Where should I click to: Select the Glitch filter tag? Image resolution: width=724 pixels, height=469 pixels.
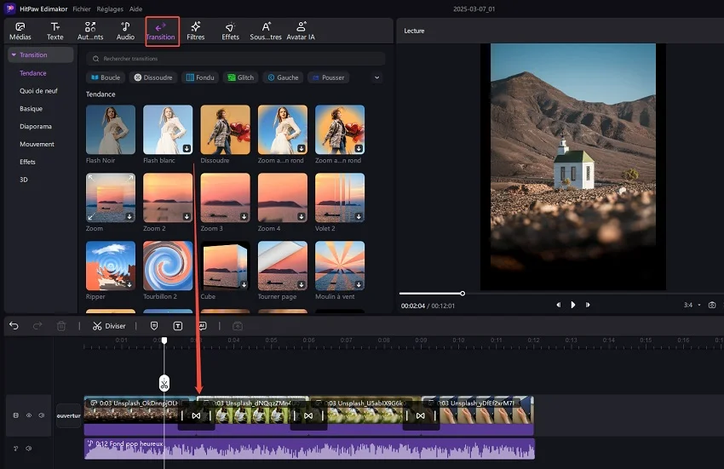click(241, 77)
